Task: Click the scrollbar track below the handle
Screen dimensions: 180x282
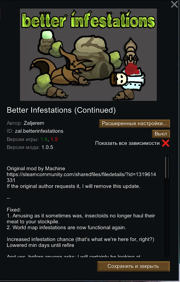Action: coord(167,217)
